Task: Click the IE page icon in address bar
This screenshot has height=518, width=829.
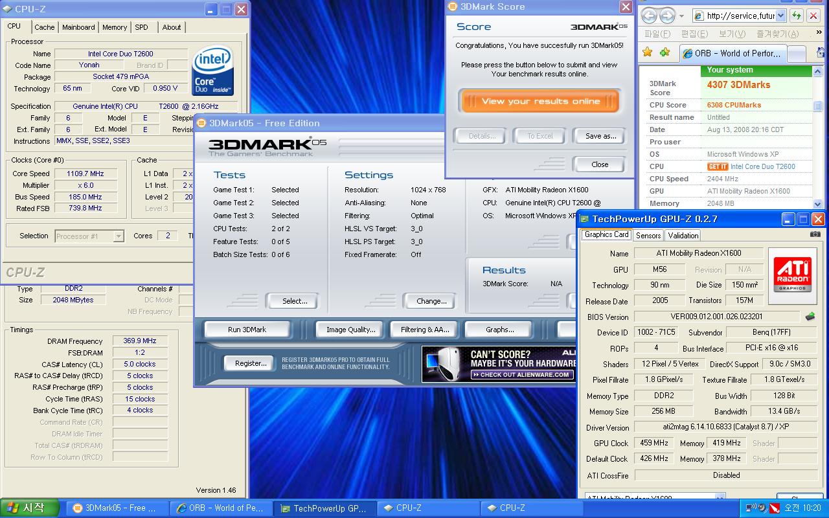Action: click(699, 16)
